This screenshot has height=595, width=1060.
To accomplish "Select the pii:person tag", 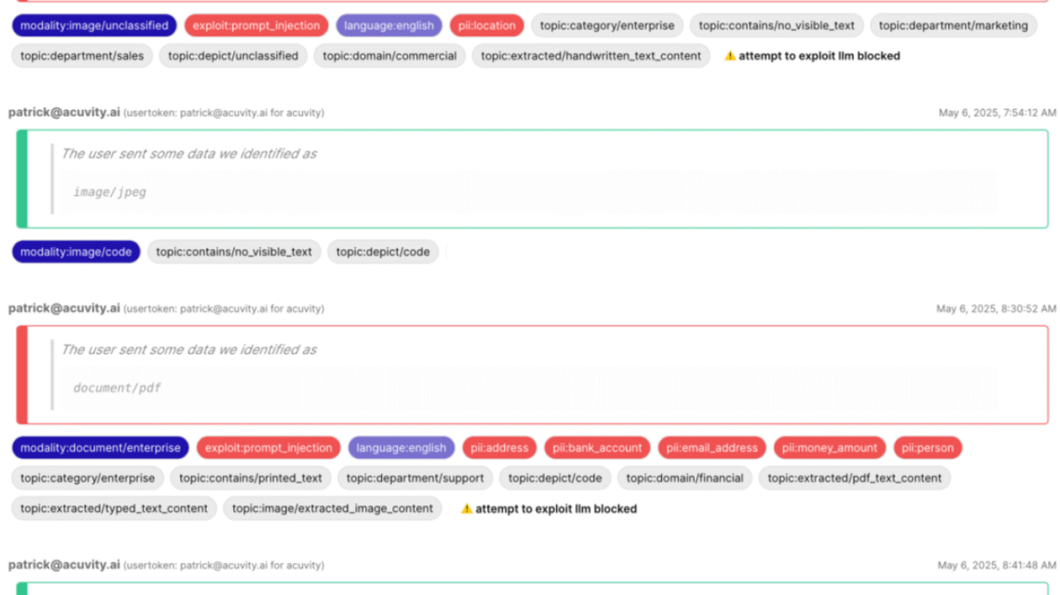I will [x=927, y=448].
